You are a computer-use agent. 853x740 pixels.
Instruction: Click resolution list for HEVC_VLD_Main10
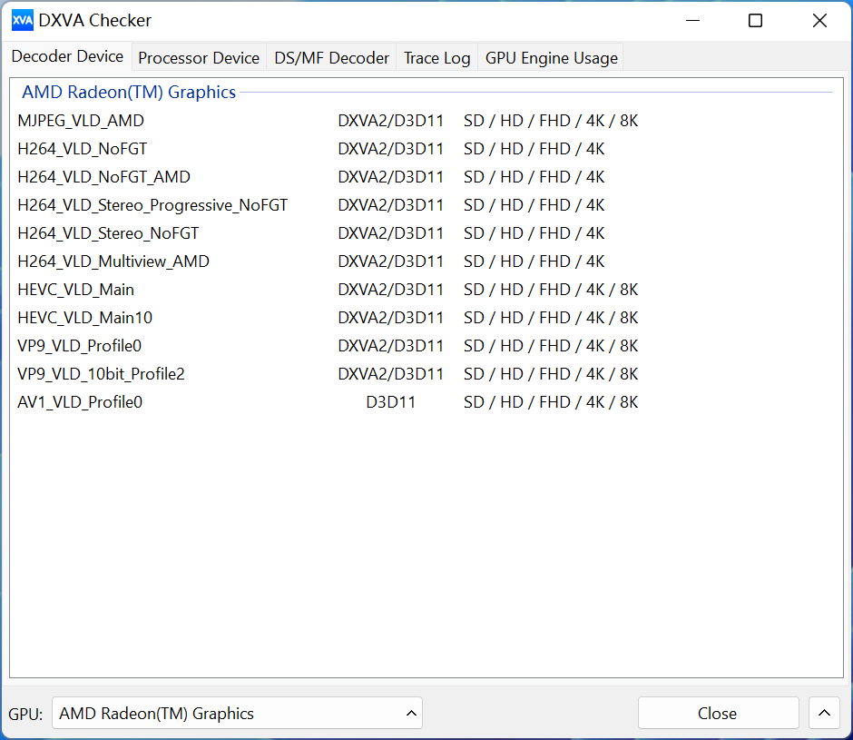coord(551,318)
